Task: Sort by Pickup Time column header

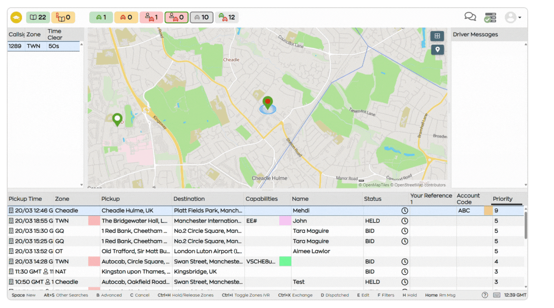Action: pyautogui.click(x=25, y=199)
